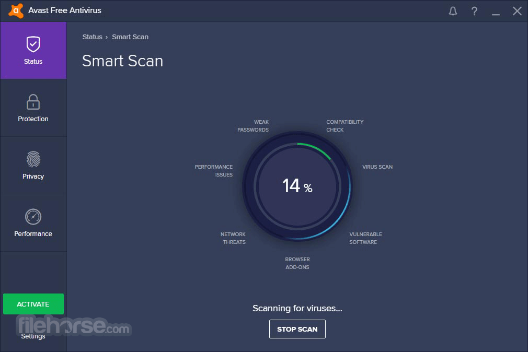Select the Status shield icon
The image size is (528, 352).
(x=33, y=44)
